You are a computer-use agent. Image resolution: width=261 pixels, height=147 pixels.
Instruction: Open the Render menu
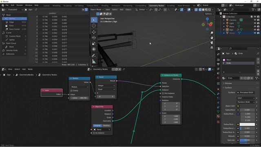[20, 5]
